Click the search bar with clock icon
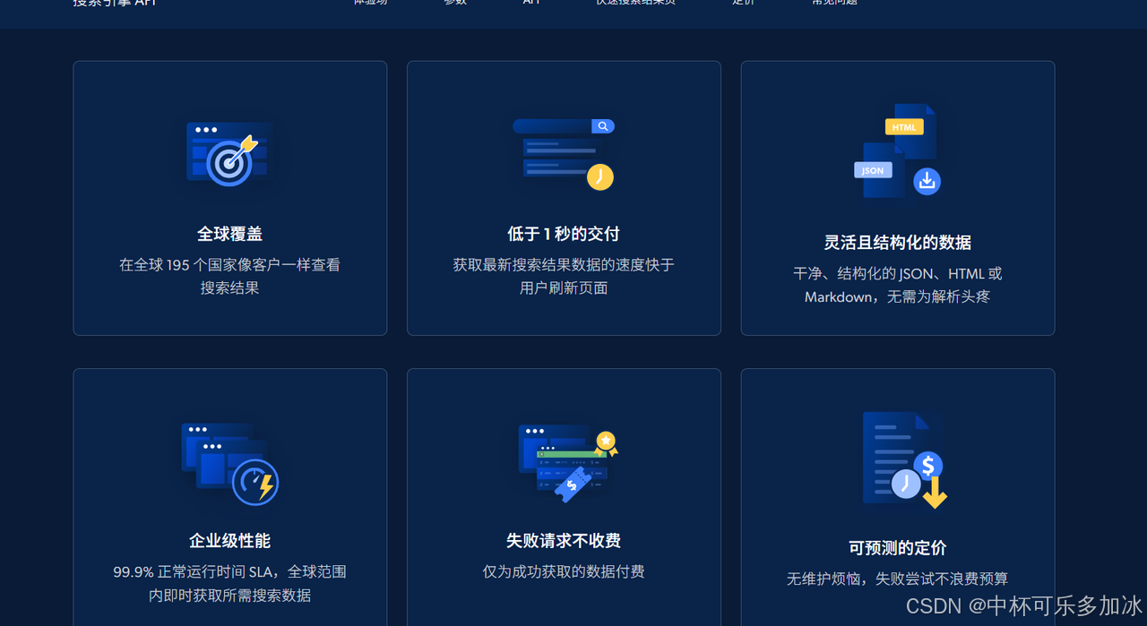This screenshot has height=626, width=1147. pyautogui.click(x=564, y=154)
